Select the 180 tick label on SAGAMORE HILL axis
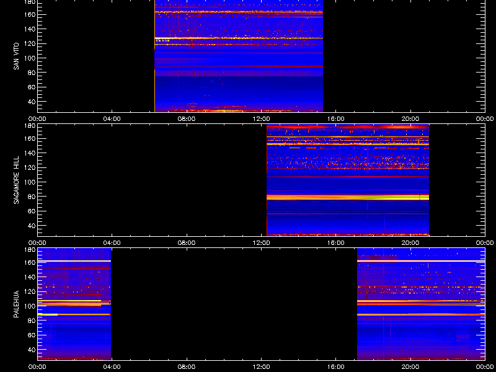Screen dimensions: 496x372 tap(30, 126)
